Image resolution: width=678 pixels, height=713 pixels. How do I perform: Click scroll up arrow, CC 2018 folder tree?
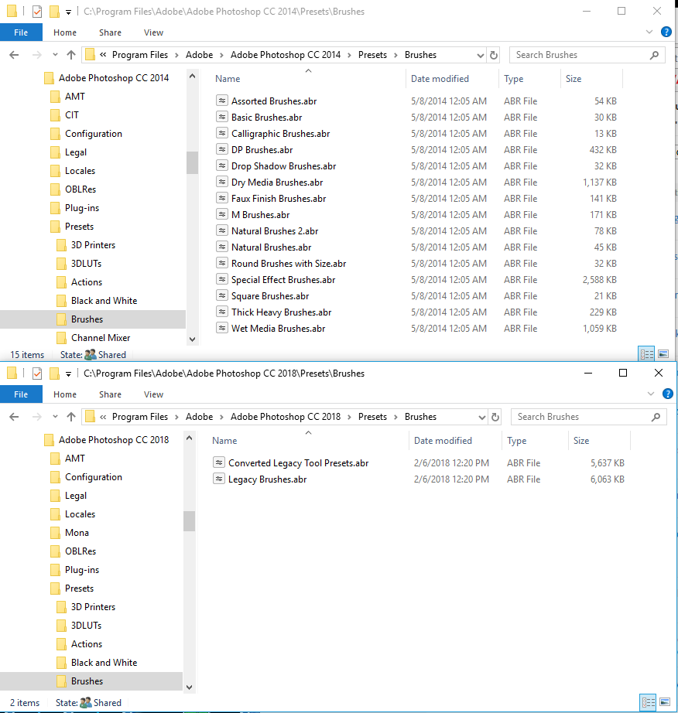coord(190,438)
